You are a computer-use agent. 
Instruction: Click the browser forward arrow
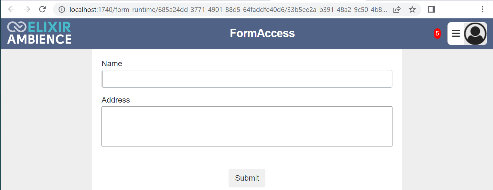pyautogui.click(x=27, y=9)
